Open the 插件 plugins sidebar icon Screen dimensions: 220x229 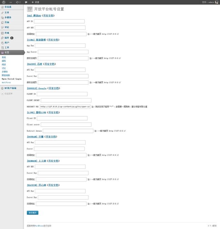(x=2, y=38)
